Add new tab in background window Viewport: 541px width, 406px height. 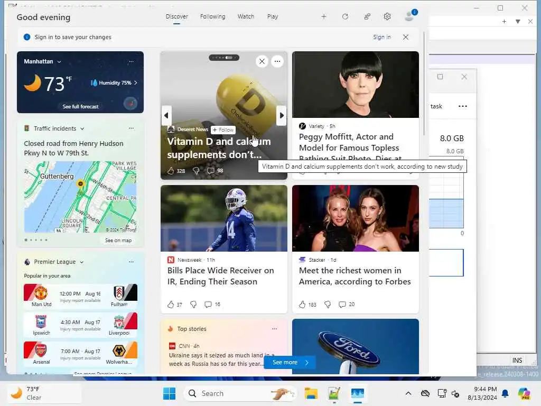click(504, 21)
